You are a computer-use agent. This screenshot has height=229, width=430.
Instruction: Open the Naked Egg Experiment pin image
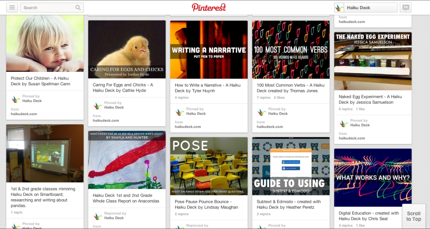[373, 61]
